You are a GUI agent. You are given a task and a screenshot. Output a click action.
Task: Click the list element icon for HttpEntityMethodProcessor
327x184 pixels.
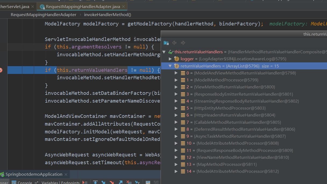pyautogui.click(x=183, y=108)
